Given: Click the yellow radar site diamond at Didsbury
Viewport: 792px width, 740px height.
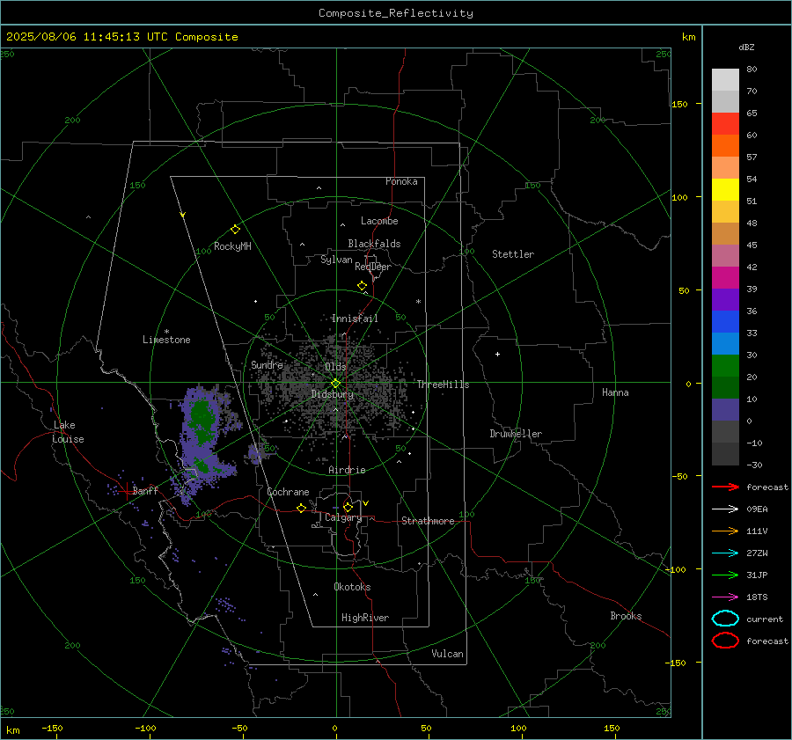Looking at the screenshot, I should tap(335, 384).
